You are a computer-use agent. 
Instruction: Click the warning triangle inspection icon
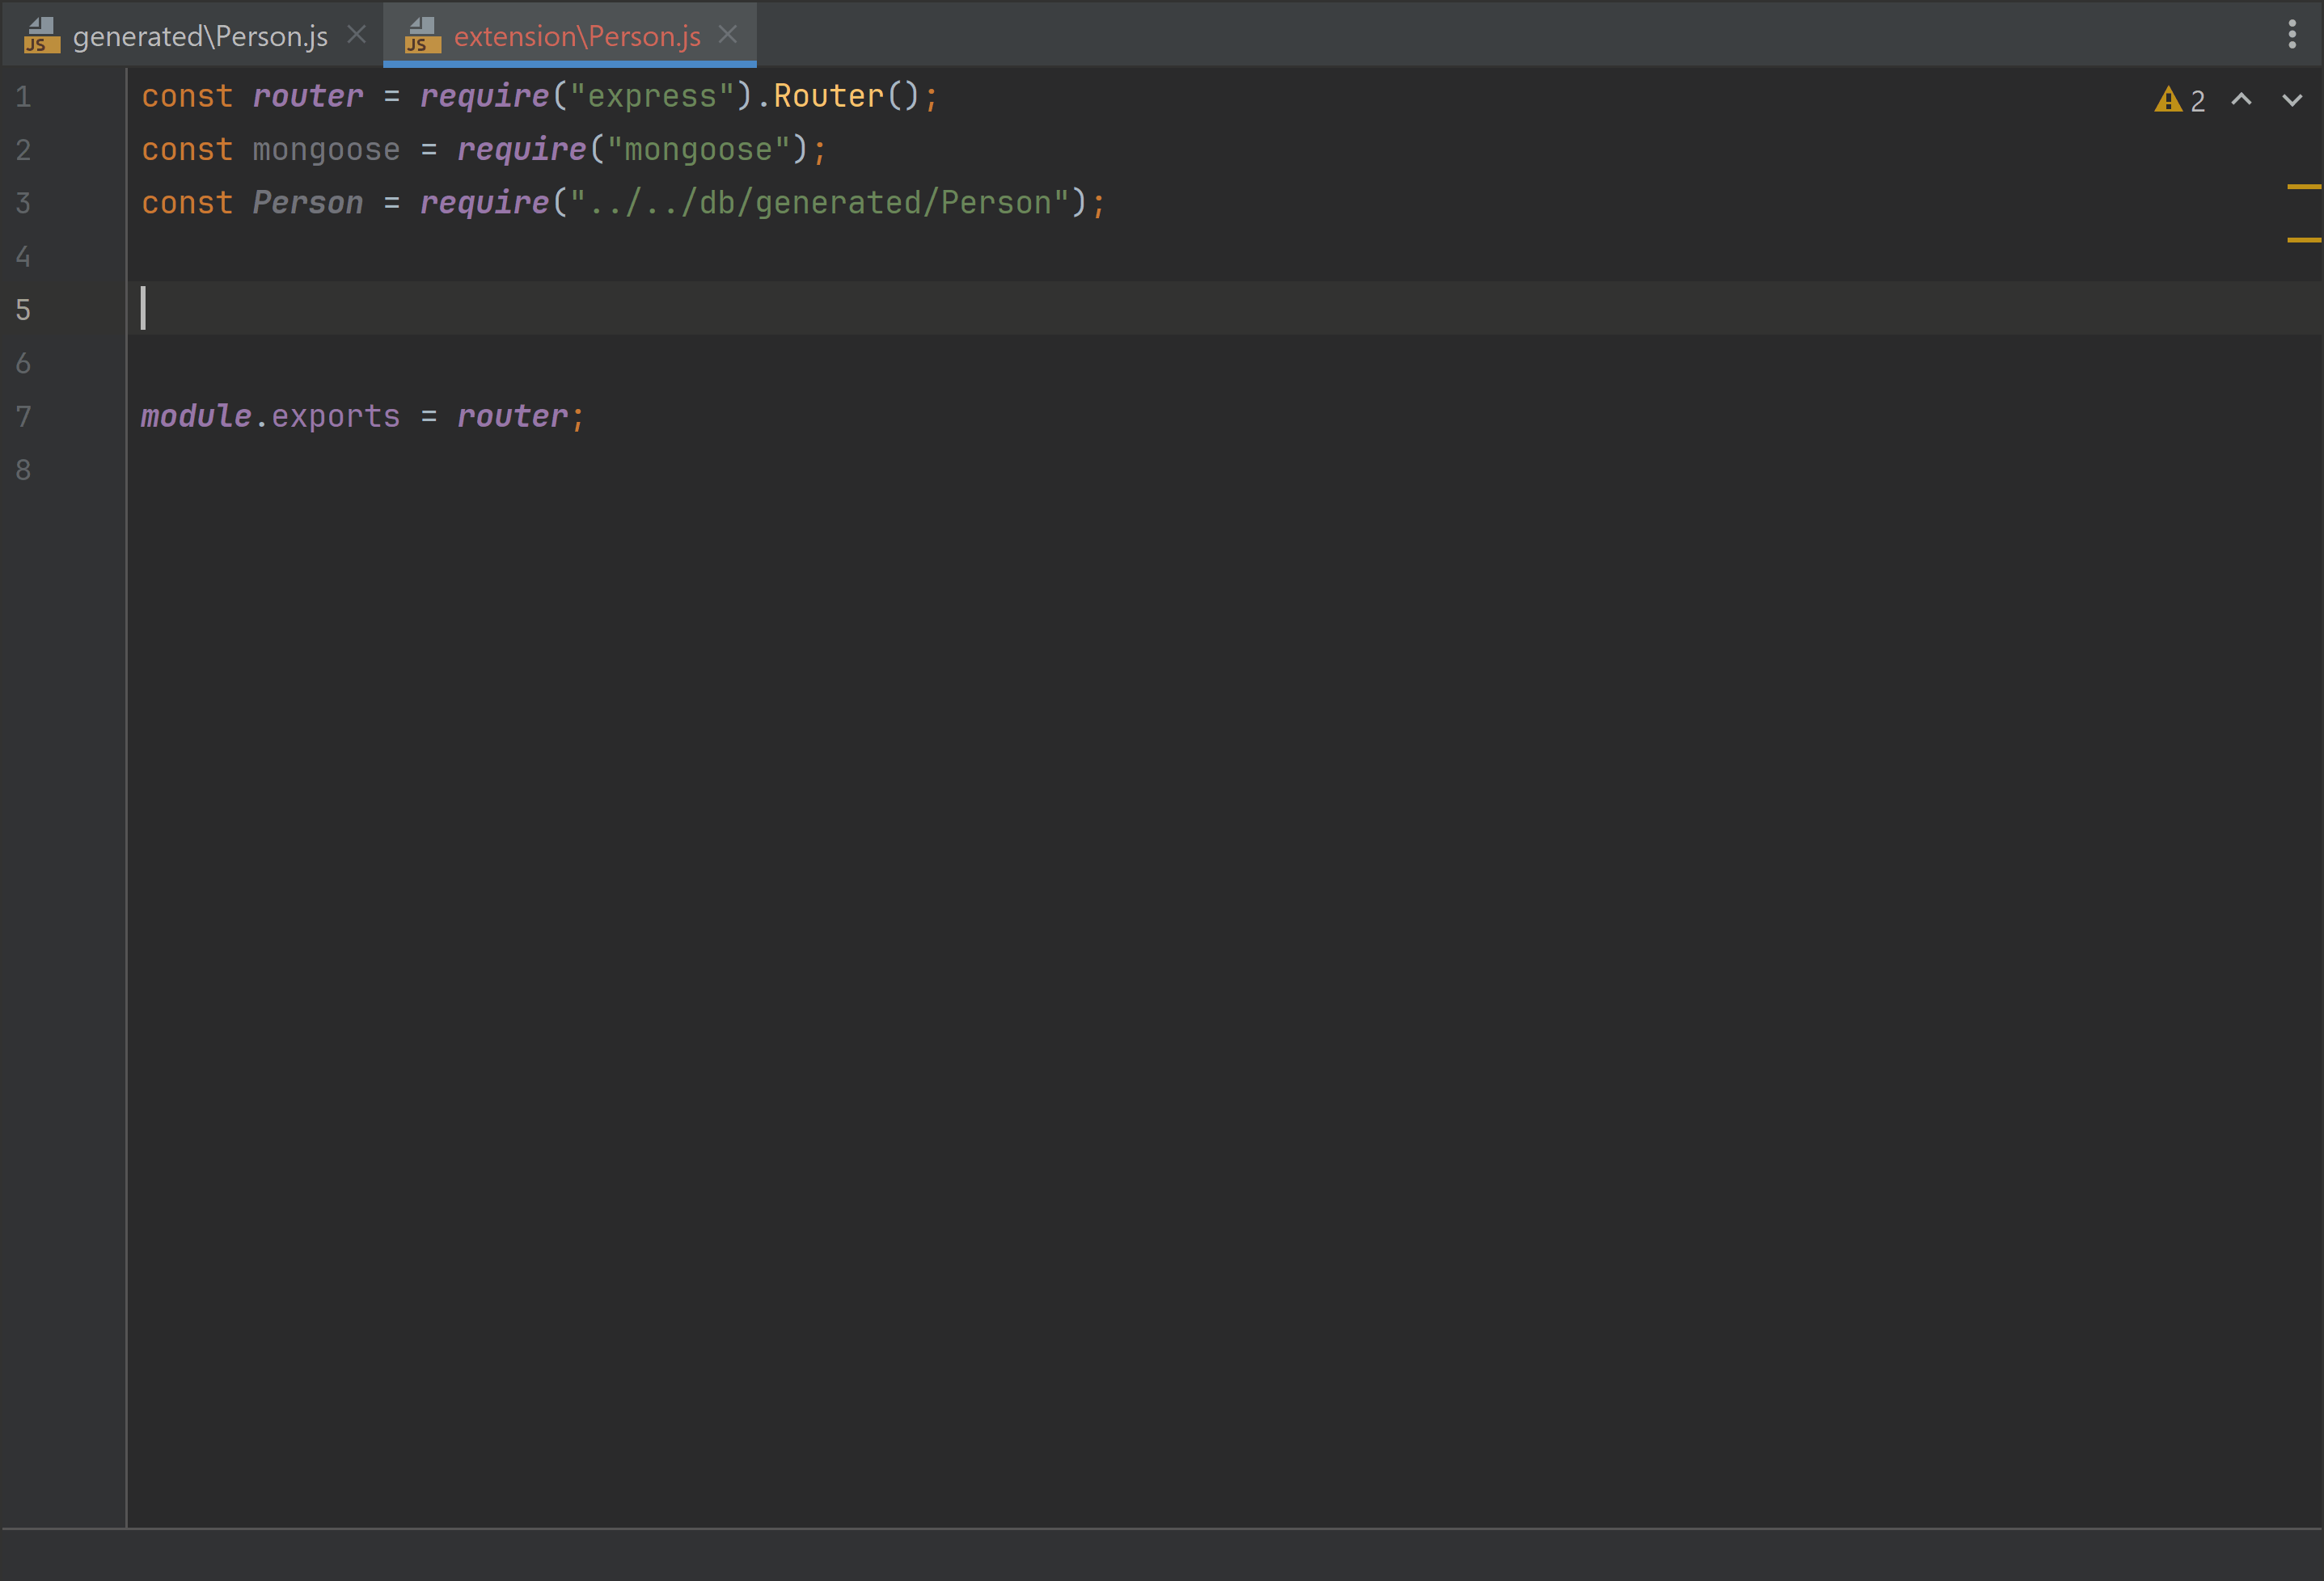click(x=2167, y=100)
